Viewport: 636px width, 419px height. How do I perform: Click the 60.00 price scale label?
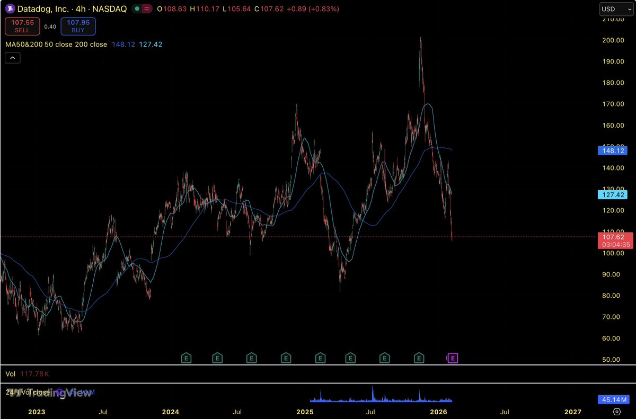611,338
